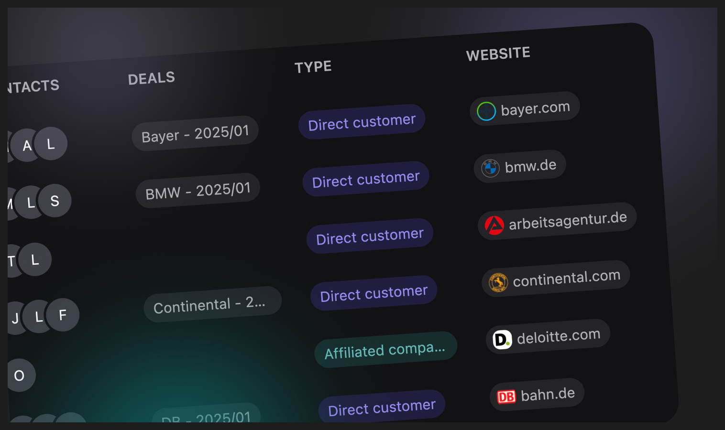Open the 'Bayer - 2025/01' deal chip
The image size is (725, 430).
coord(195,133)
